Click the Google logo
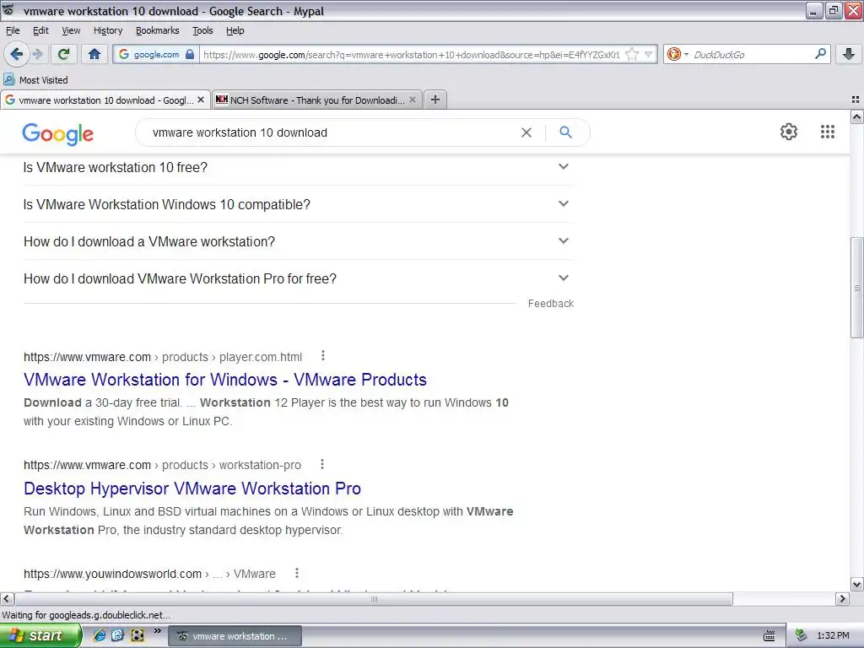Viewport: 864px width, 648px height. coord(58,134)
